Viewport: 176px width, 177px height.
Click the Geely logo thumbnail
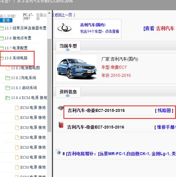coord(64,28)
